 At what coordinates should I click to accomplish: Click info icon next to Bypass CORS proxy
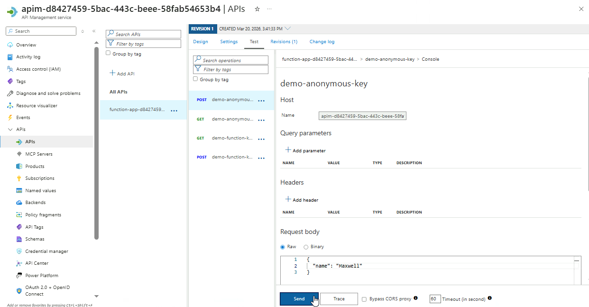(x=415, y=298)
